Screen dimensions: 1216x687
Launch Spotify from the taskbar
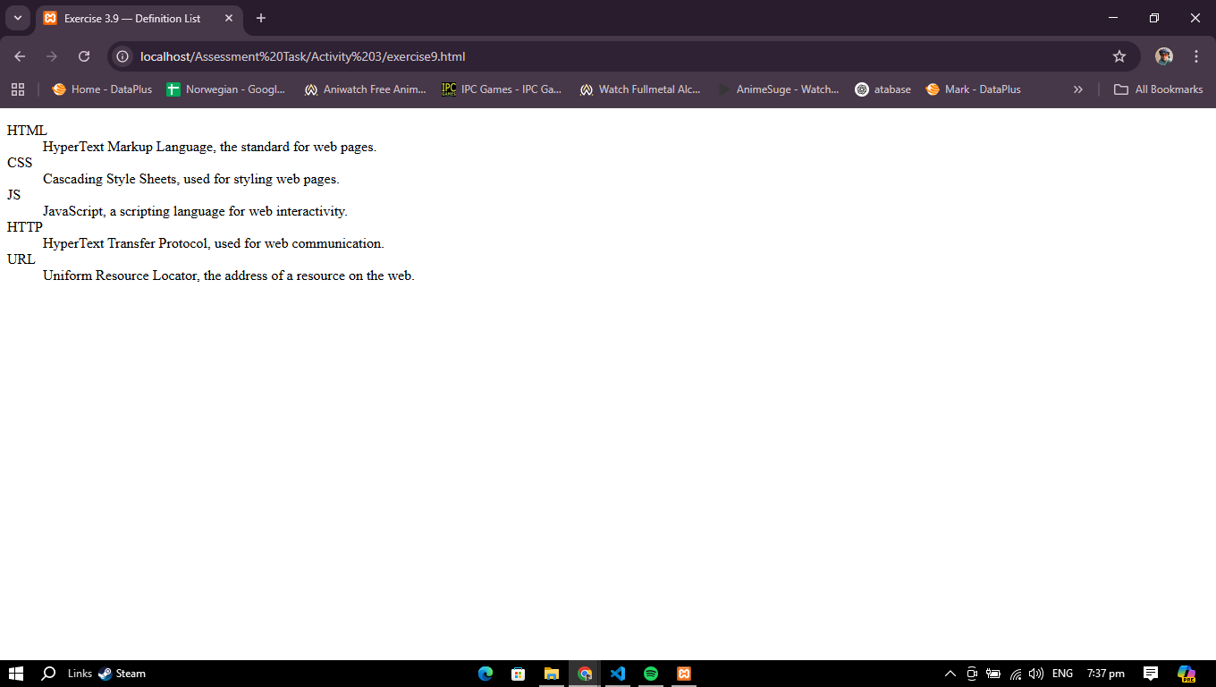click(651, 674)
